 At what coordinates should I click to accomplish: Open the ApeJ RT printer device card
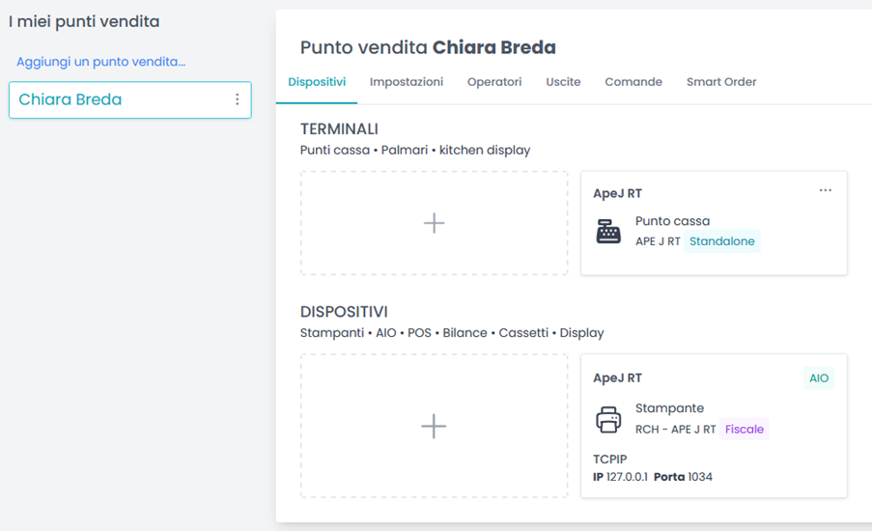click(x=714, y=426)
